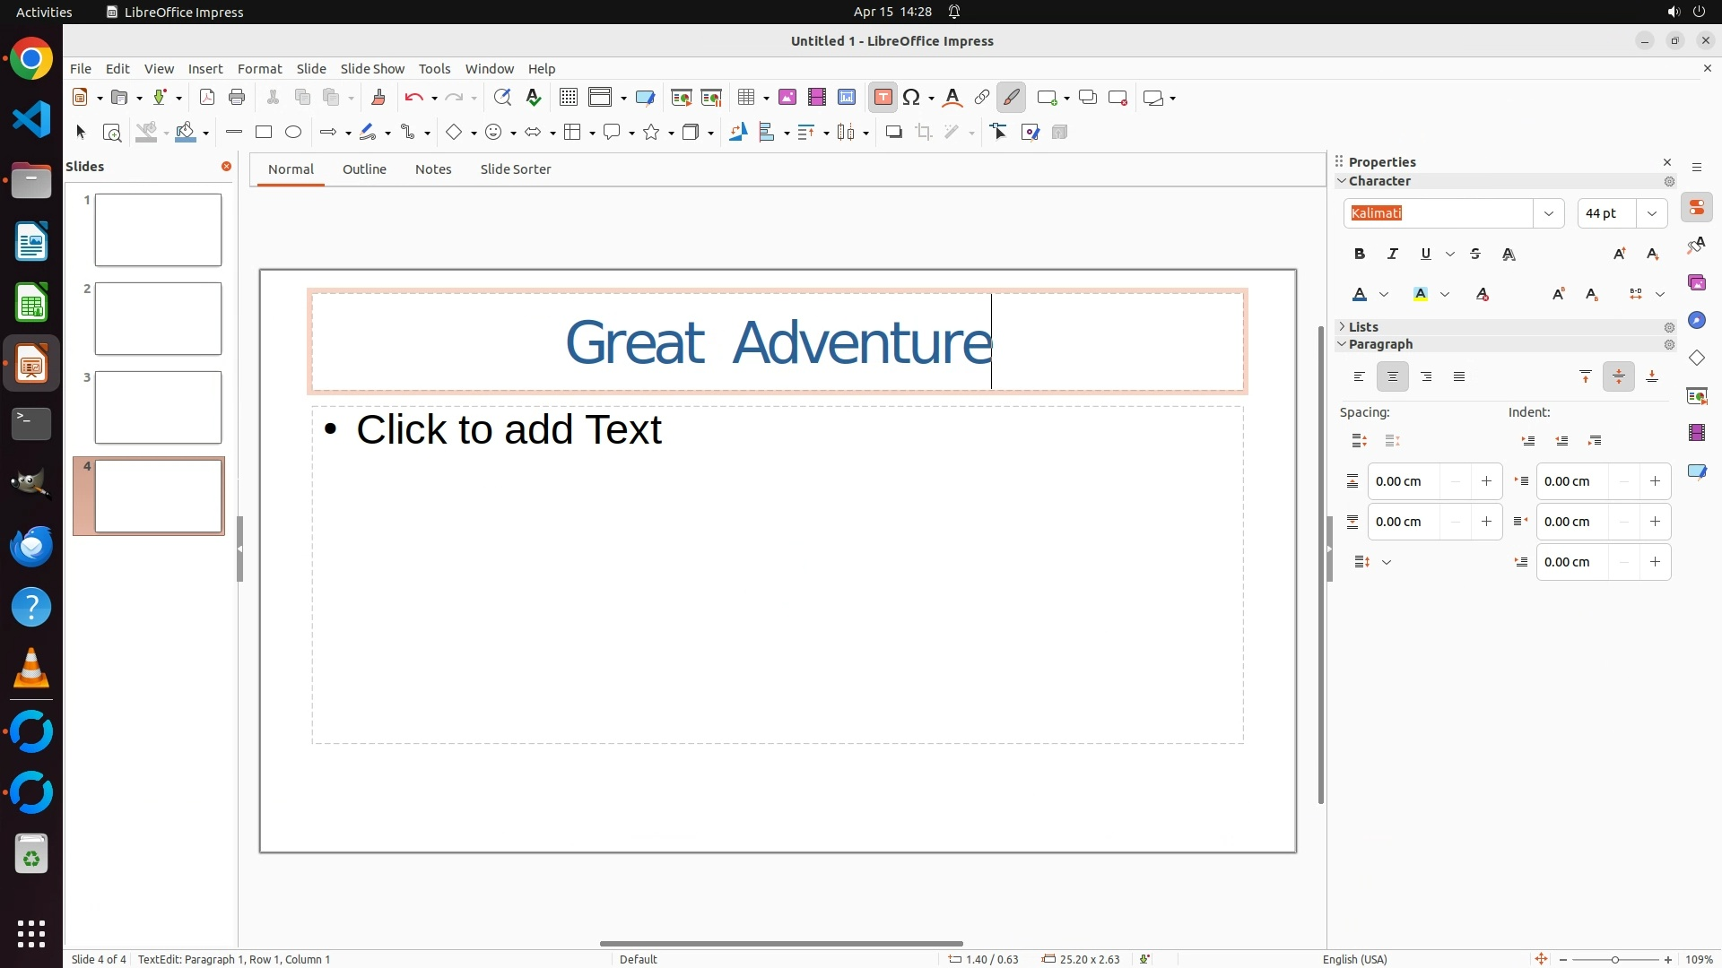Toggle Italic in Character panel
Viewport: 1722px width, 968px height.
[x=1393, y=255]
